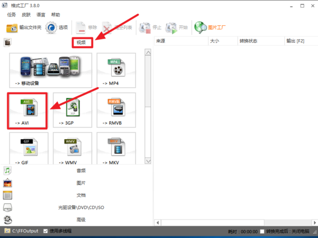Expand the 图片 picture category

(x=81, y=183)
